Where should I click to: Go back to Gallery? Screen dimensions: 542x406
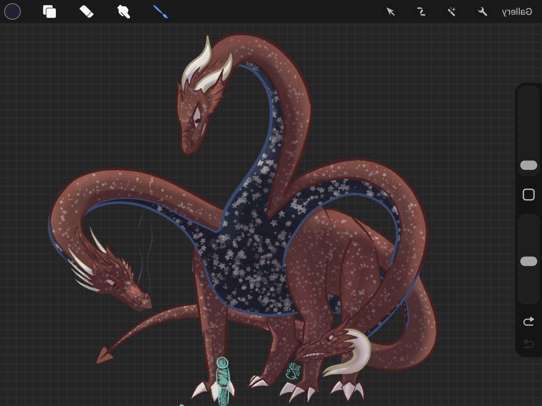point(517,12)
